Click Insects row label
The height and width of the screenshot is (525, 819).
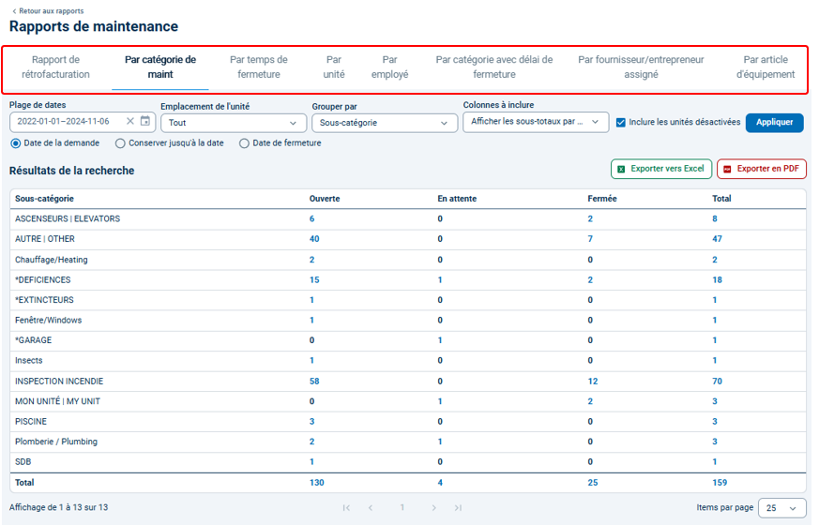coord(29,361)
